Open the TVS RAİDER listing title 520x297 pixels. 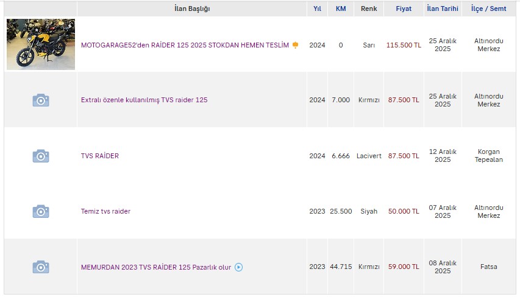pos(100,156)
